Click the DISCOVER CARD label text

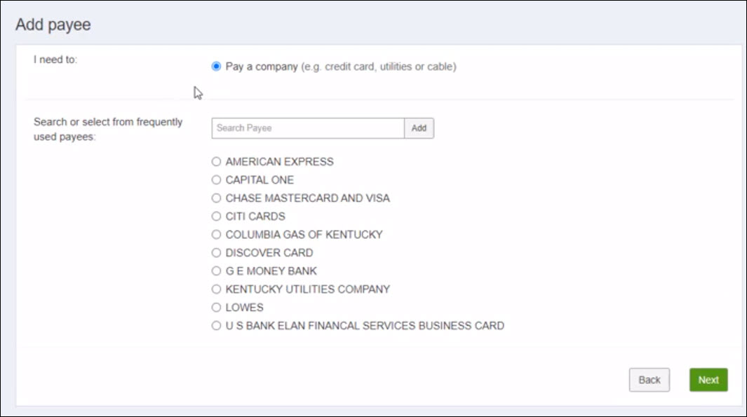(x=269, y=253)
